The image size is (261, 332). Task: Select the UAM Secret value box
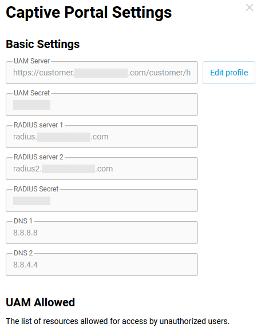tap(102, 105)
